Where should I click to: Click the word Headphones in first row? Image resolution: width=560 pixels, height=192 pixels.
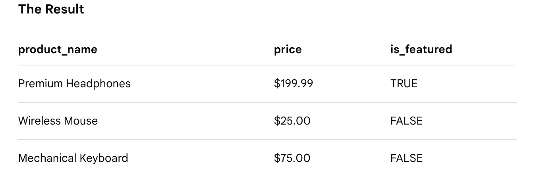98,84
